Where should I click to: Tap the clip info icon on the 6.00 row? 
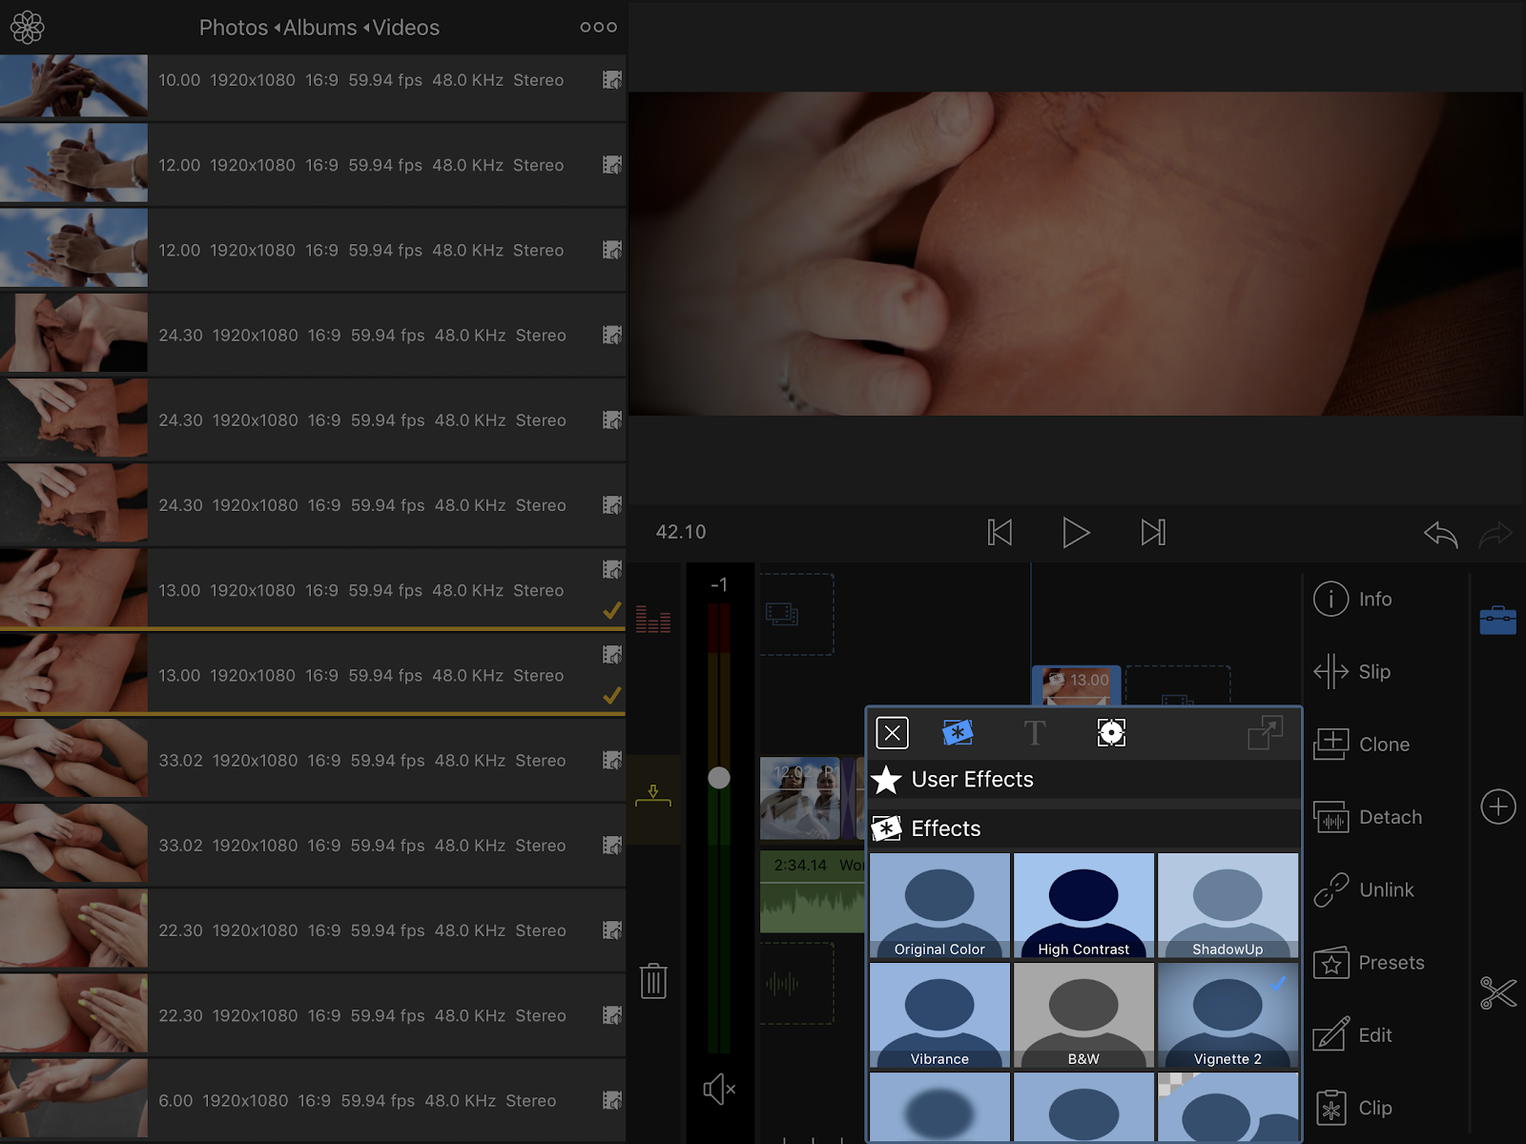coord(612,1100)
